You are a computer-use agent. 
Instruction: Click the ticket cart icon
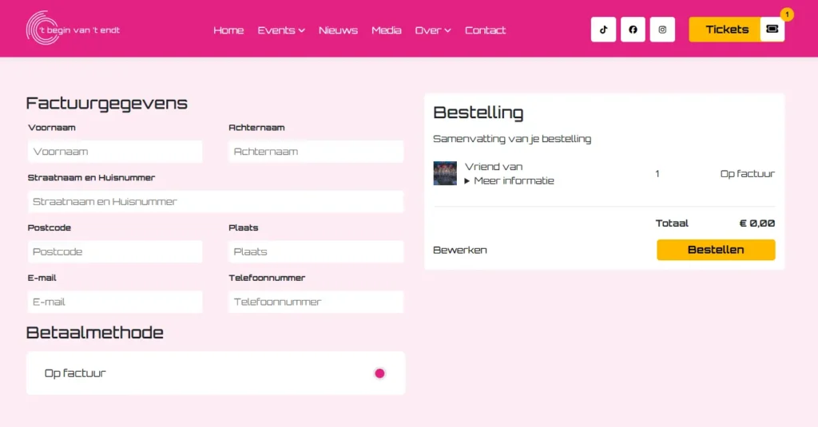(x=772, y=29)
